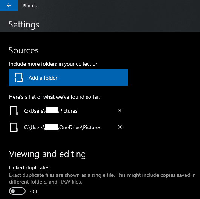
Task: Click the folder icon beside the Users Pictures path
Action: [14, 111]
